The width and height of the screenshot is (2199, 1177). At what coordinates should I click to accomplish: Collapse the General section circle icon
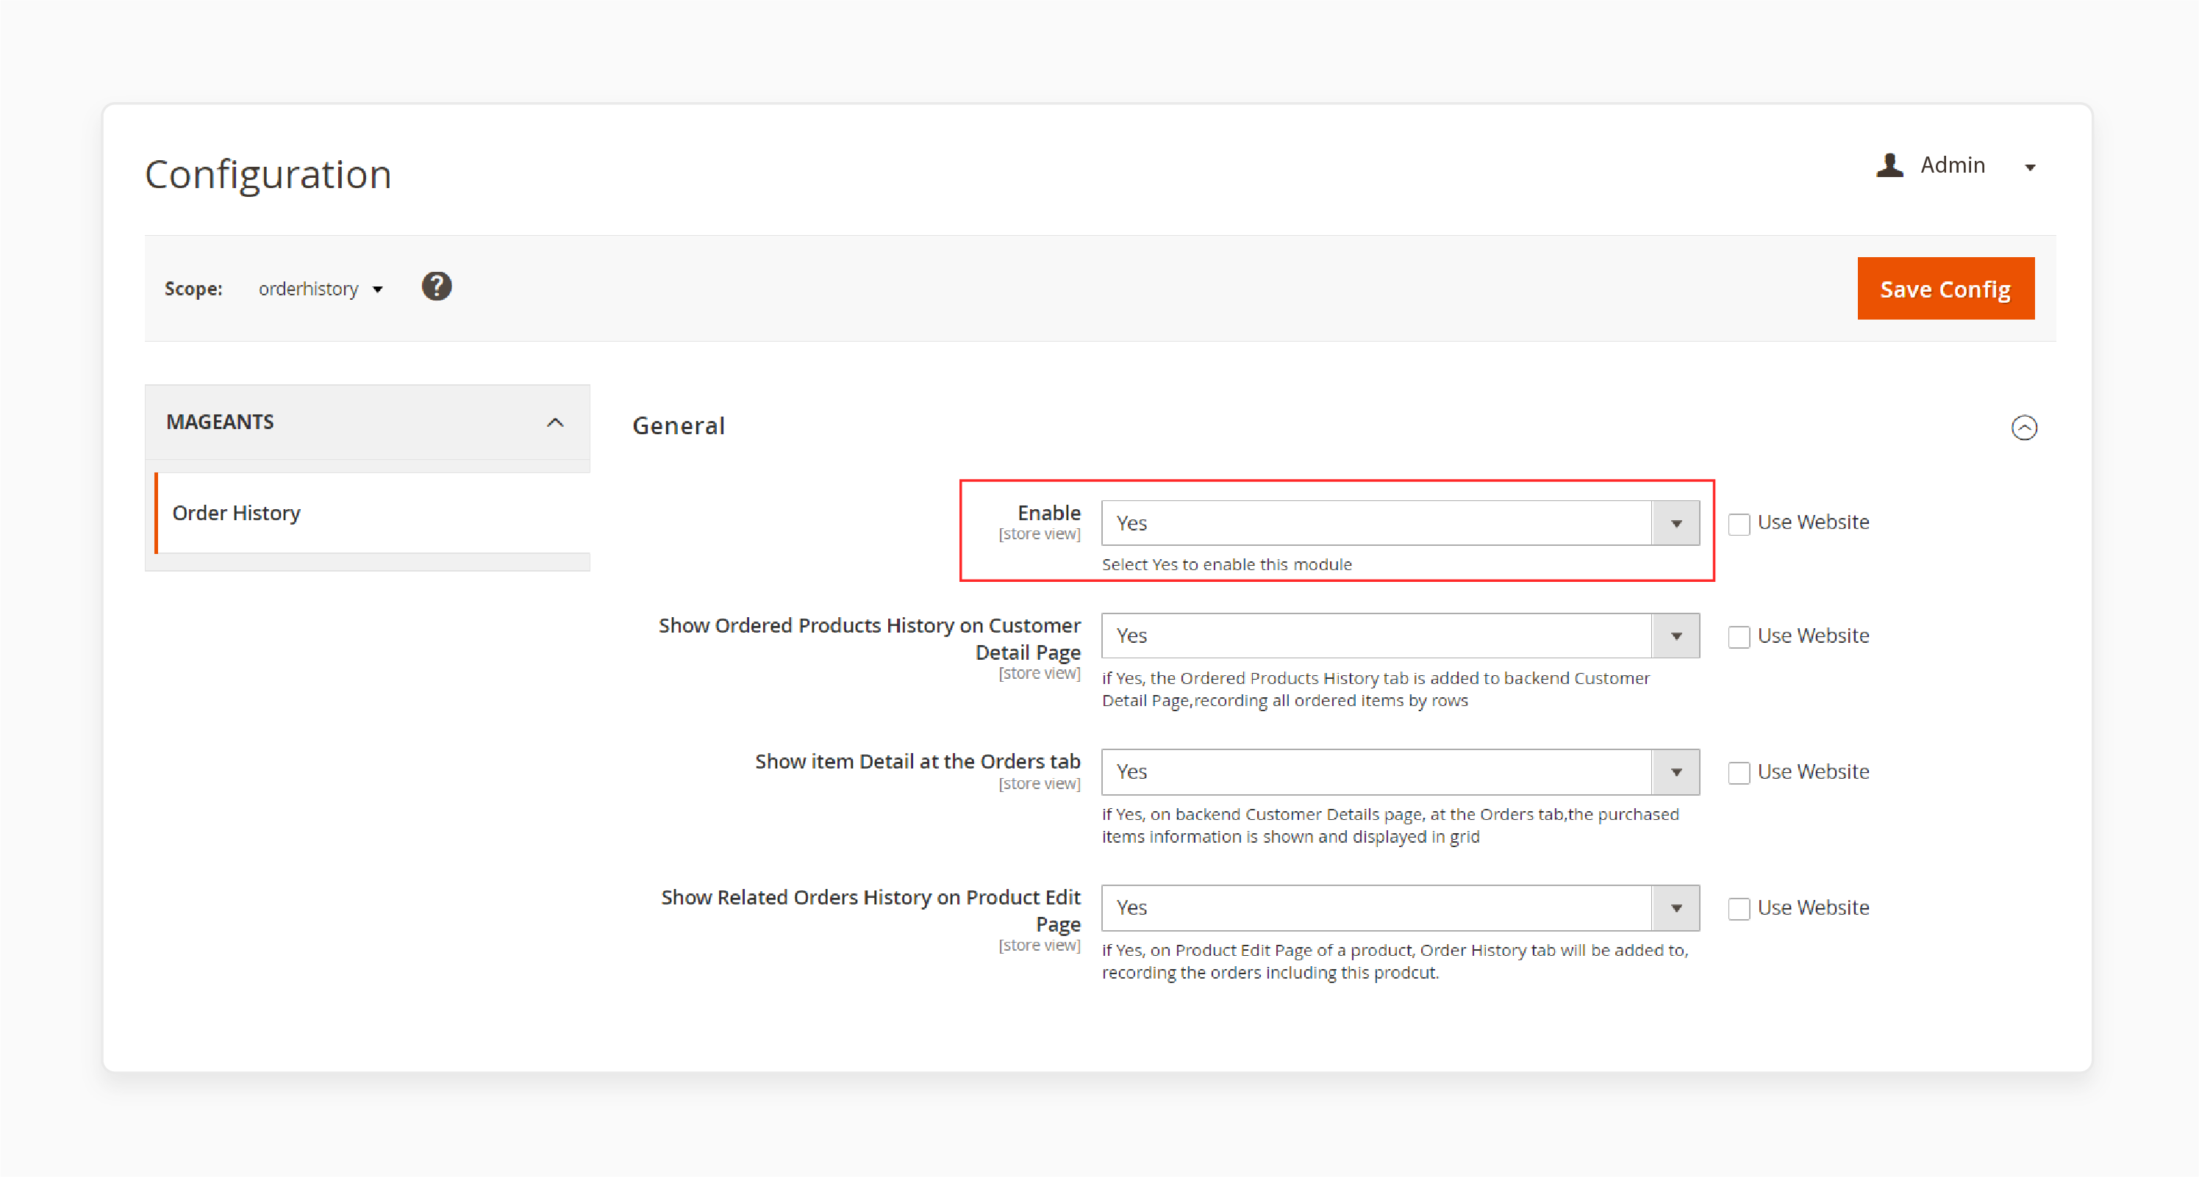coord(2024,428)
